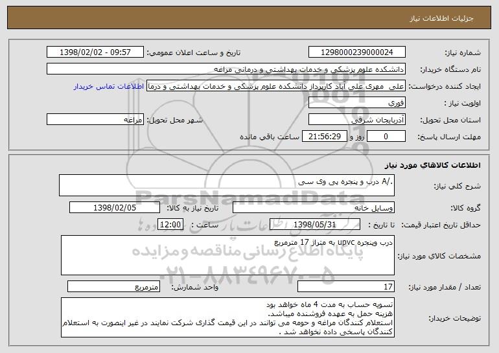The height and width of the screenshot is (353, 499).
Task: Click label تاریخ و ساعت اعلان عمومی
Action: (194, 52)
